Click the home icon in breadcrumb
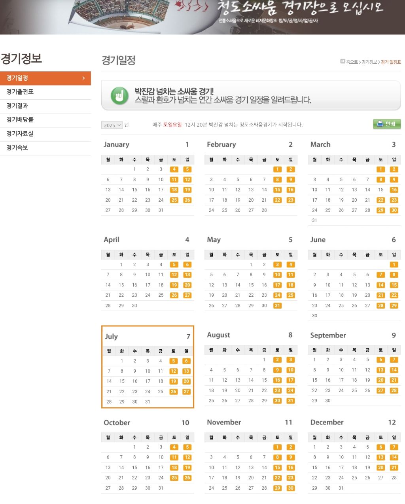 pyautogui.click(x=343, y=61)
